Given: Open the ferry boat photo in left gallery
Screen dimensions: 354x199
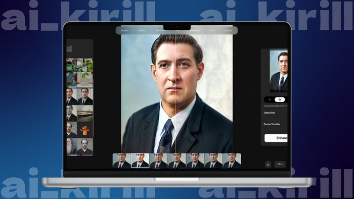Looking at the screenshot, I should [x=85, y=113].
